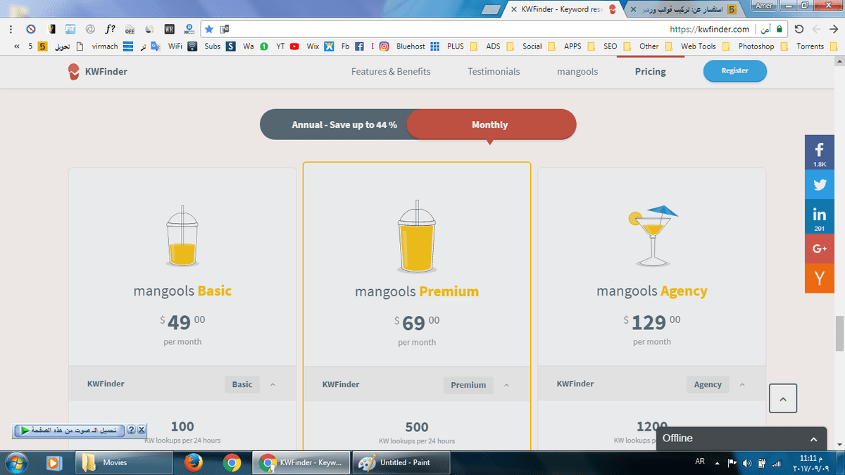Screen dimensions: 845x475
Task: Click the secure padlock icon in address bar
Action: (780, 30)
